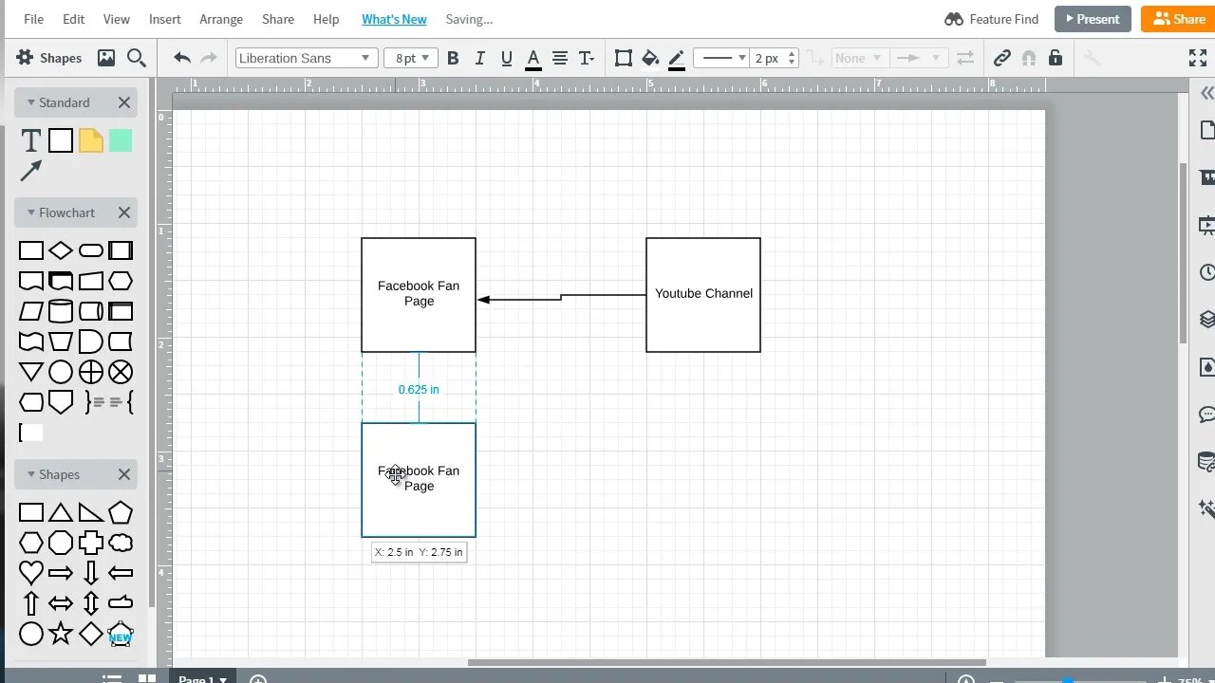Select the flowchart hexagon preparation shape
The width and height of the screenshot is (1215, 683).
[x=121, y=281]
